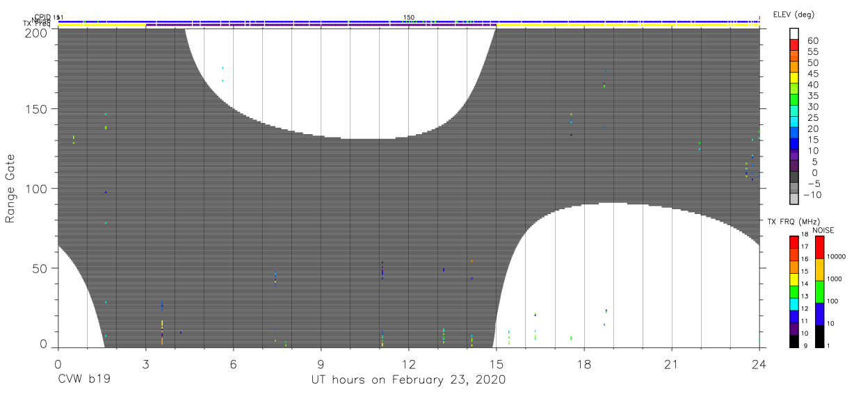Image resolution: width=854 pixels, height=394 pixels.
Task: Click the '50' Range Gate tick label
Action: (x=40, y=268)
